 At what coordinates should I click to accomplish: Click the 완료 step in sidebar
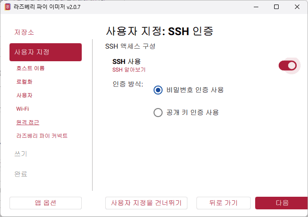click(21, 174)
